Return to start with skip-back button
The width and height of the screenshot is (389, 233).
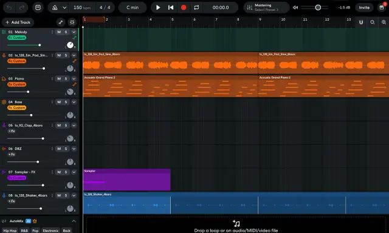[x=171, y=7]
